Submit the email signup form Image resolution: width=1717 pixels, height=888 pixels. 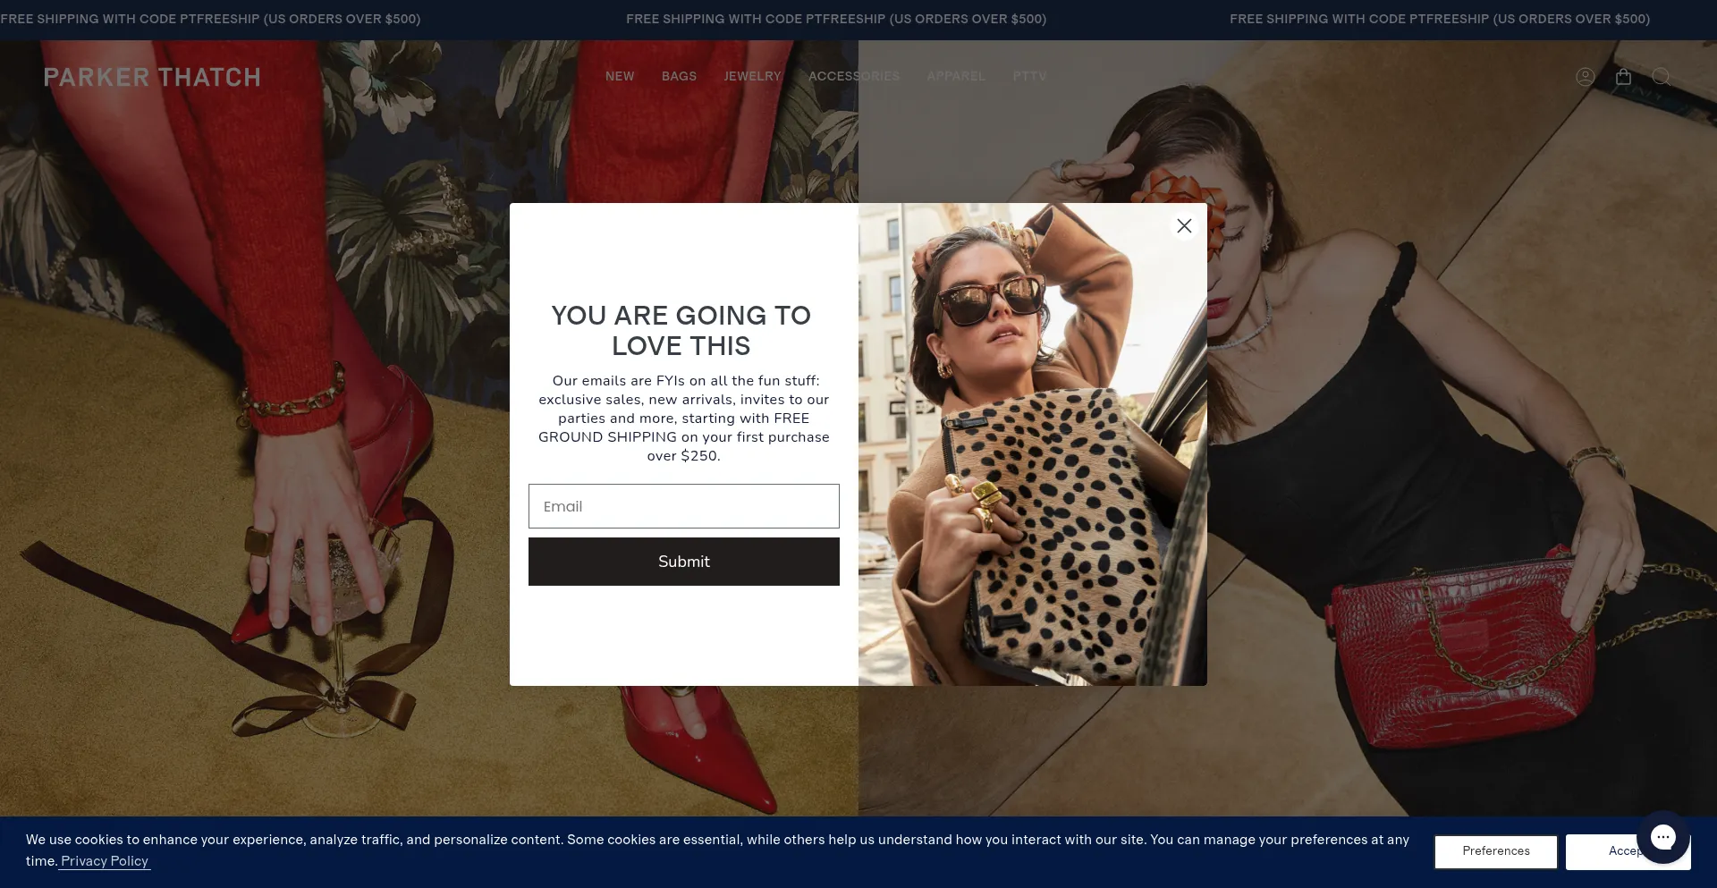tap(684, 562)
